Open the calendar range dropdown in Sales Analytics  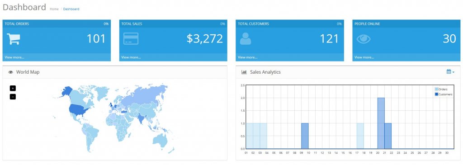tap(450, 72)
